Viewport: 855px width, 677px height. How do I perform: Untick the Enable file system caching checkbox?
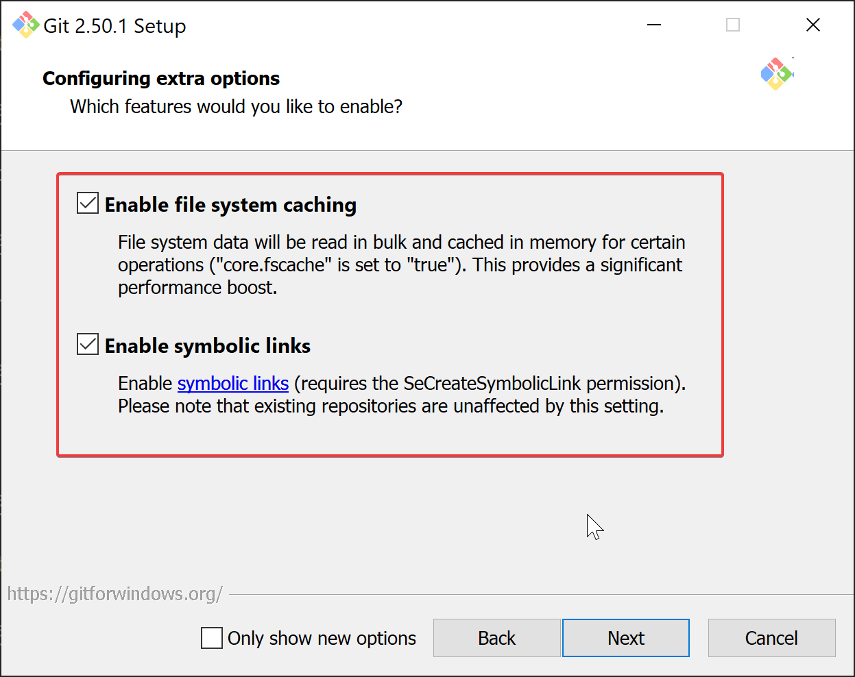click(x=88, y=204)
